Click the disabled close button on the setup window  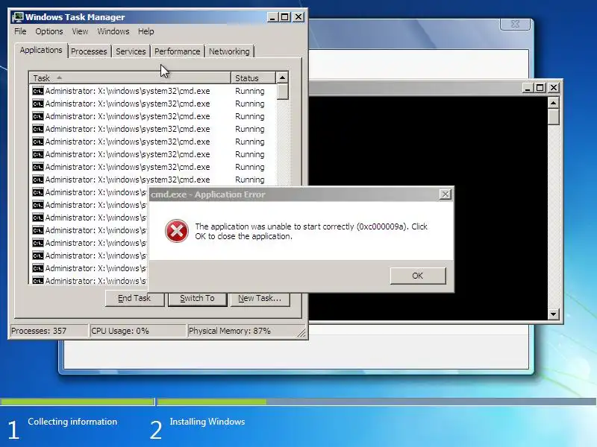[515, 24]
